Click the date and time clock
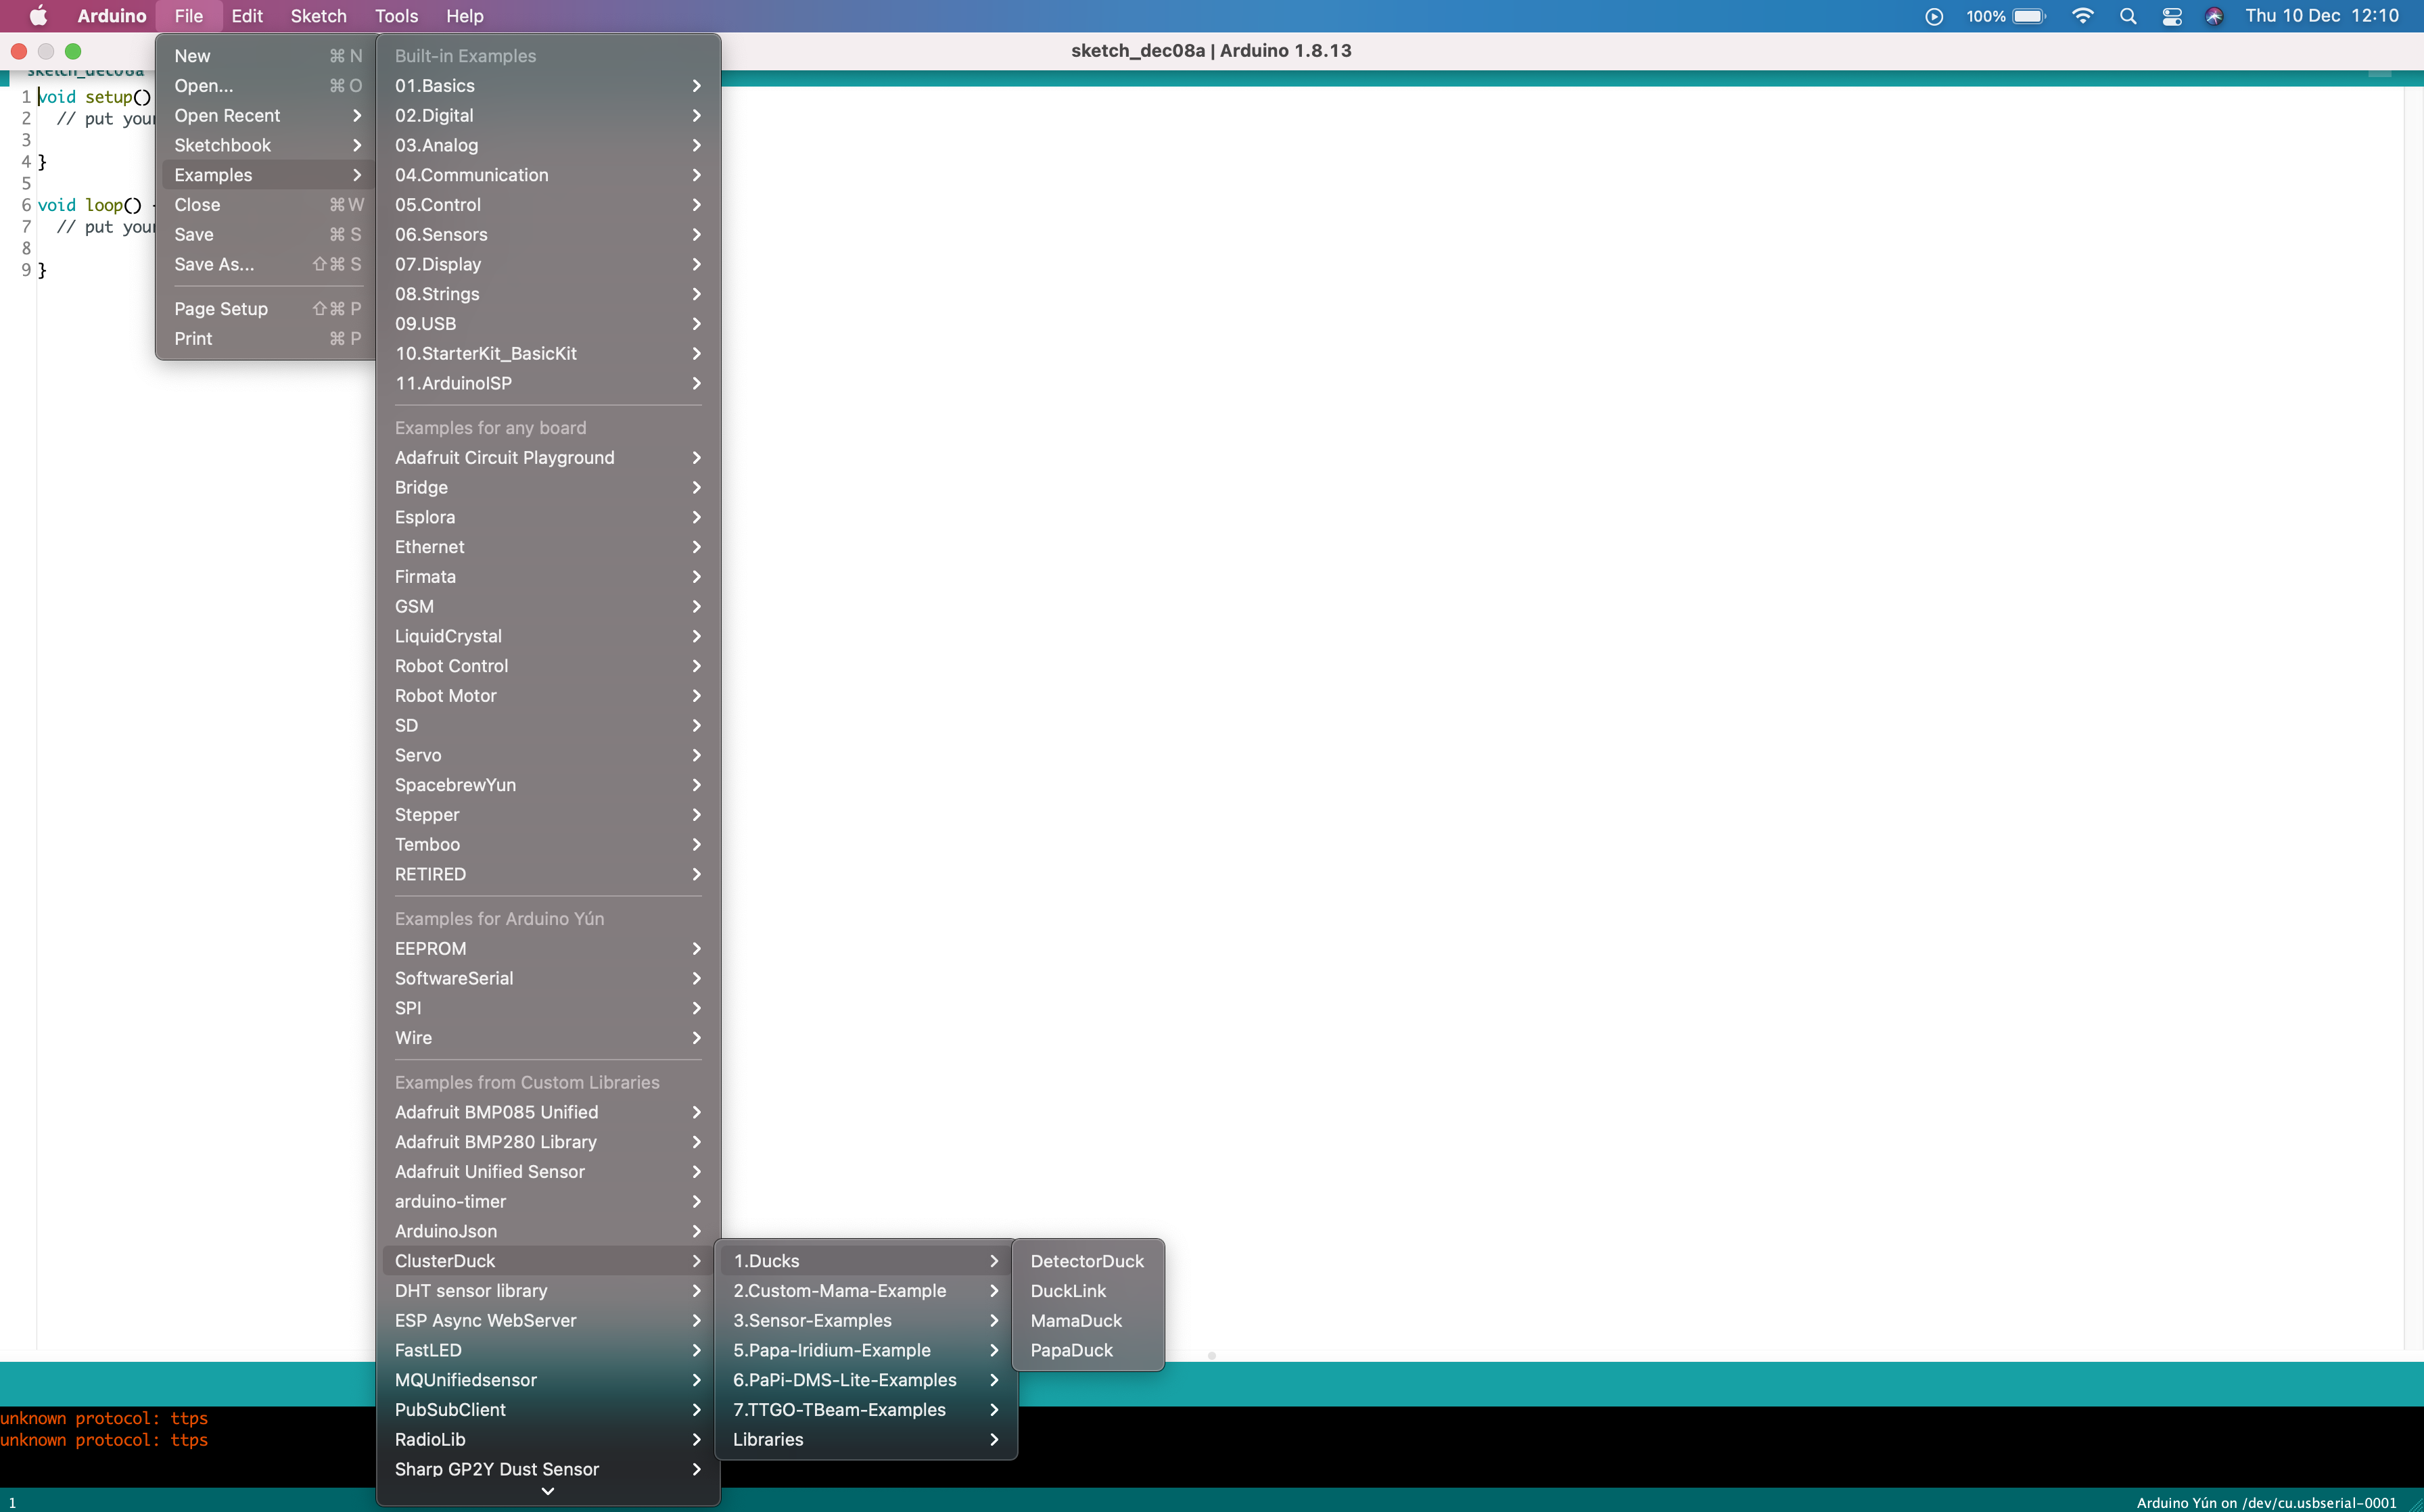The image size is (2424, 1512). (x=2321, y=16)
